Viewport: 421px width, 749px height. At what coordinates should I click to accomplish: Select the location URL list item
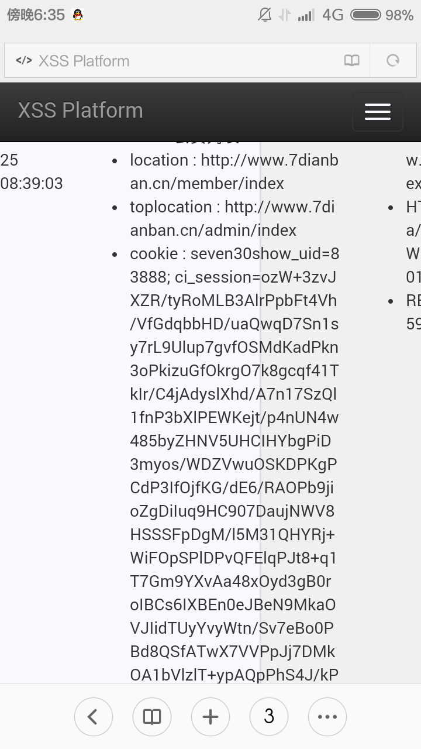(x=234, y=171)
